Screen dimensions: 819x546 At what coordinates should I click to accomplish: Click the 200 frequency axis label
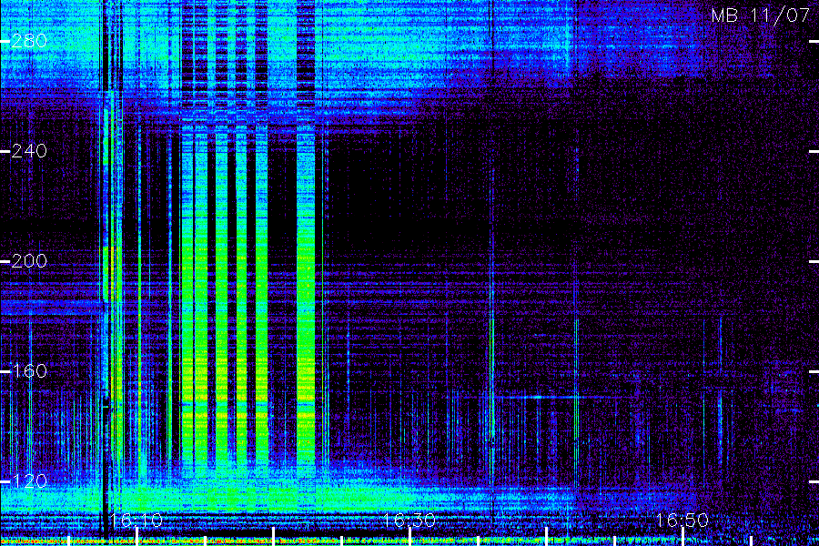click(29, 261)
